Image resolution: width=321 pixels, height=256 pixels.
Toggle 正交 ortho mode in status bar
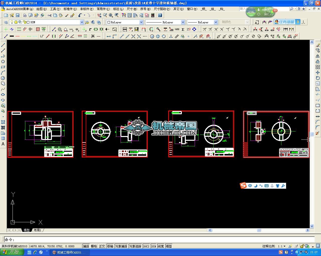[x=102, y=246]
